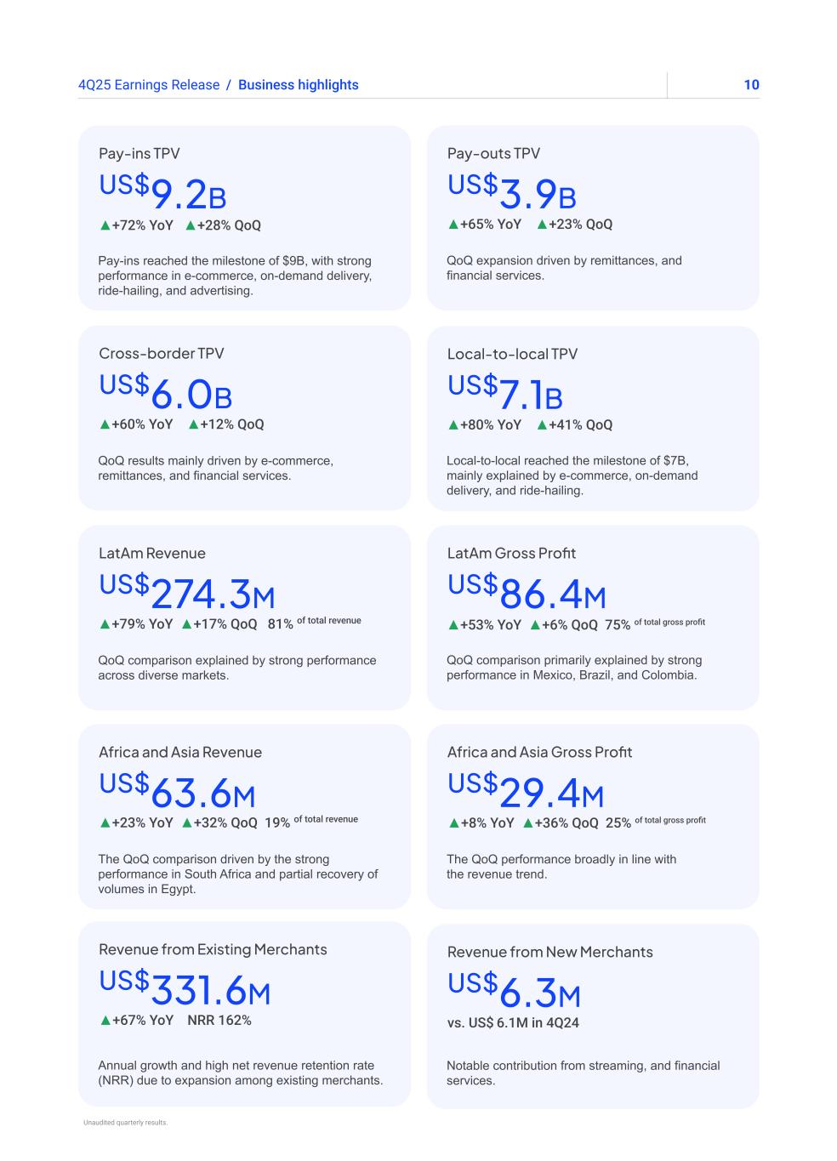Screen dimensions: 837x1161
Task: Click the US$274.3M LatAm Revenue value
Action: (187, 591)
